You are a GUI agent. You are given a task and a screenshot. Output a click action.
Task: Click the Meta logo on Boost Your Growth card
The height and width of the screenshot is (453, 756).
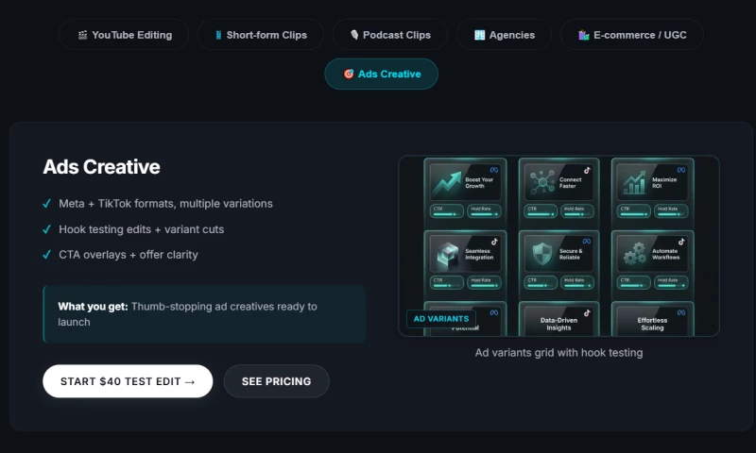pos(493,168)
